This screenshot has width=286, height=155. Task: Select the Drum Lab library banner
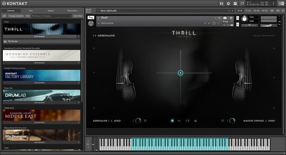coord(42,95)
